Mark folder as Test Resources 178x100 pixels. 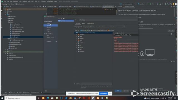pyautogui.click(x=103, y=31)
